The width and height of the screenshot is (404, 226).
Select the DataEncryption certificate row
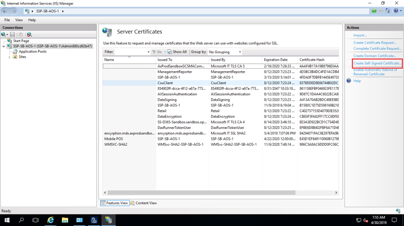coord(221,116)
